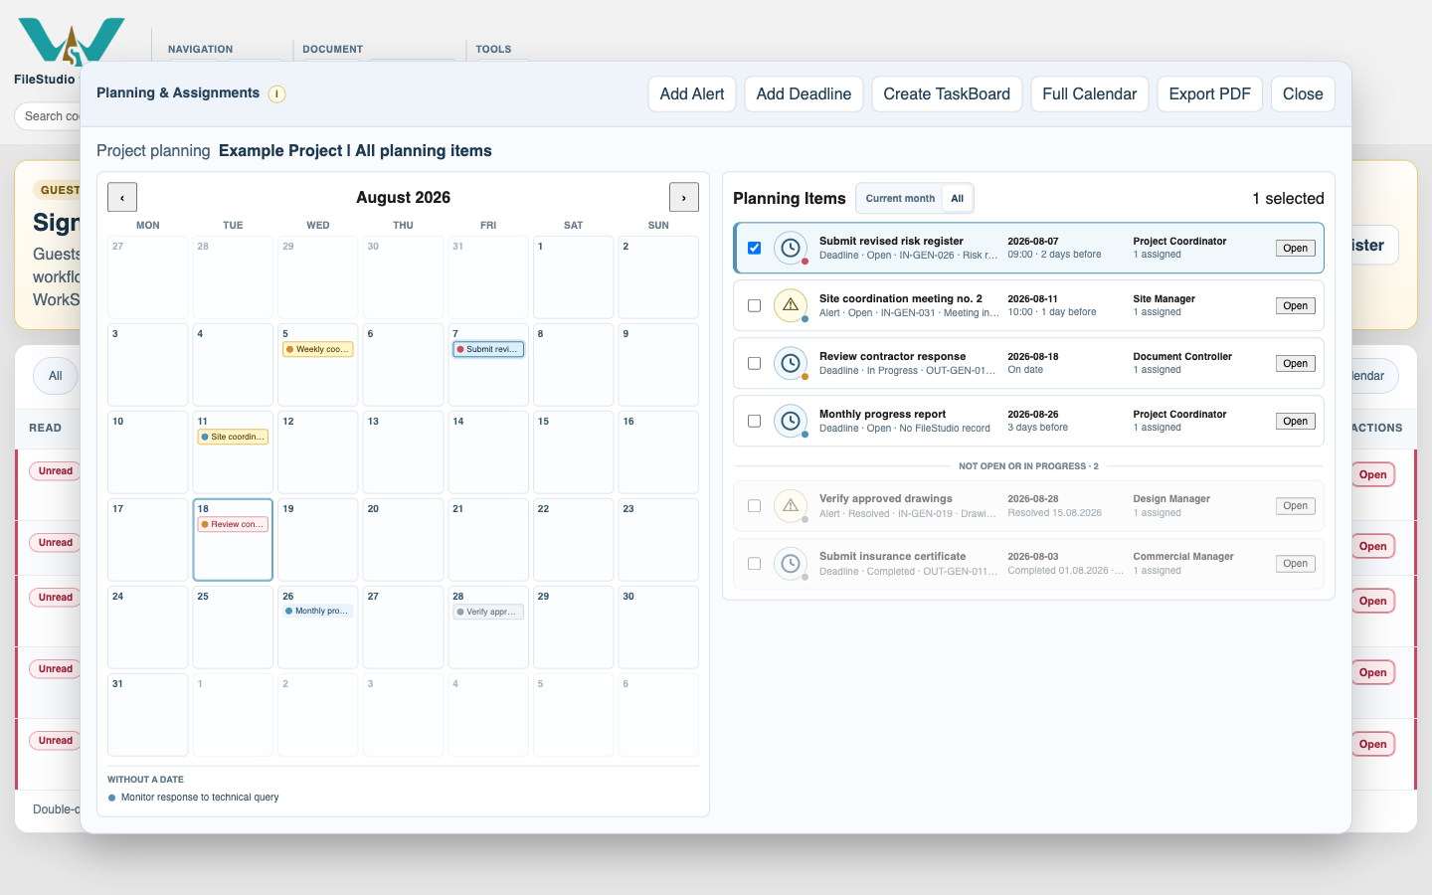This screenshot has width=1432, height=895.
Task: Click the clock icon for Submit revised risk register
Action: tap(791, 249)
